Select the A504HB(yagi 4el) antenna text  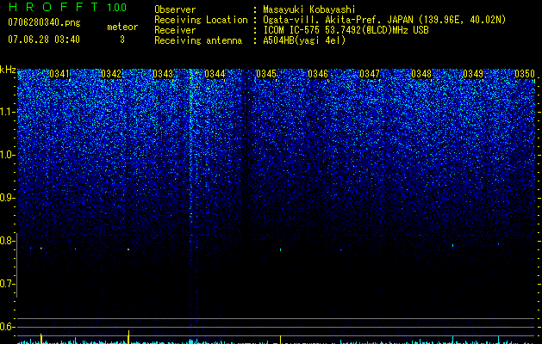tap(304, 40)
